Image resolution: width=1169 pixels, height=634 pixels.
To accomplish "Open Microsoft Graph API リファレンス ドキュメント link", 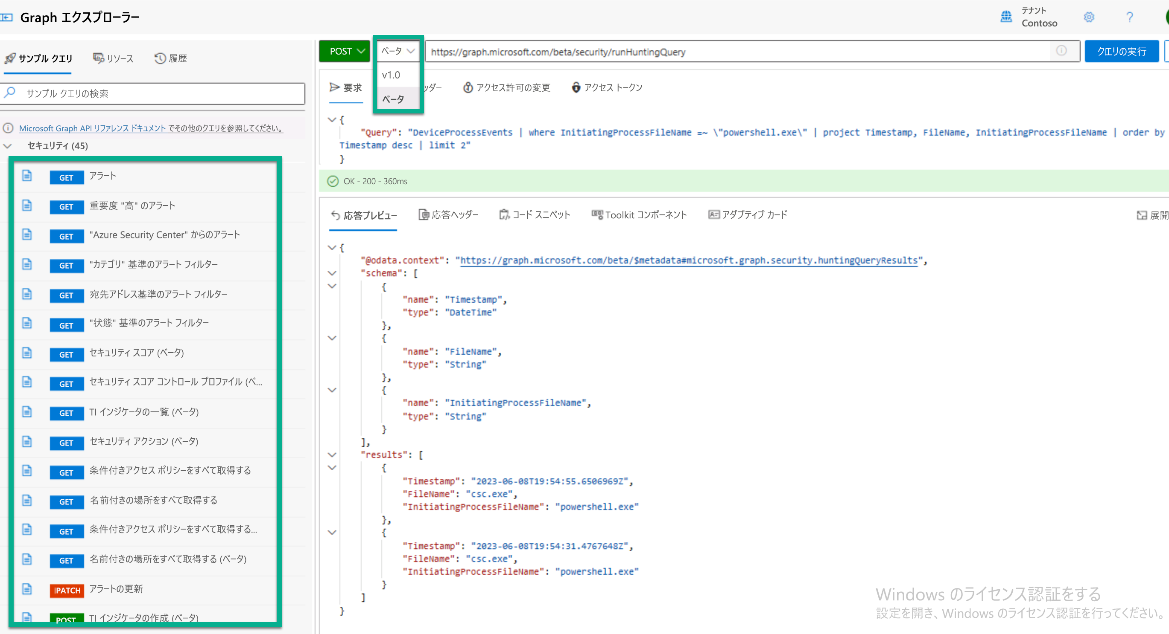I will click(92, 128).
